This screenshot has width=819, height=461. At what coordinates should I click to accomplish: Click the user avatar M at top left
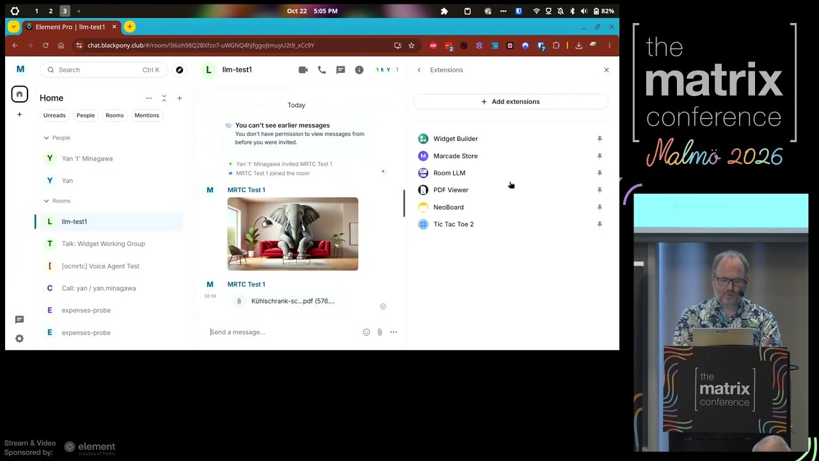pos(20,69)
